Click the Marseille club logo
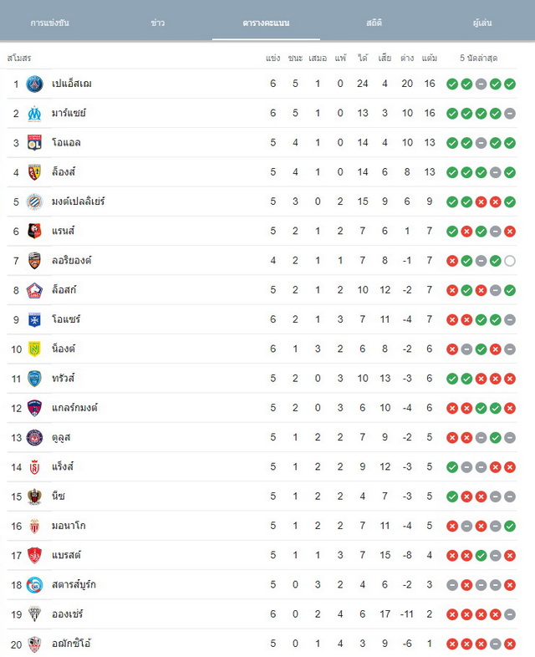Image resolution: width=535 pixels, height=657 pixels. (x=34, y=113)
